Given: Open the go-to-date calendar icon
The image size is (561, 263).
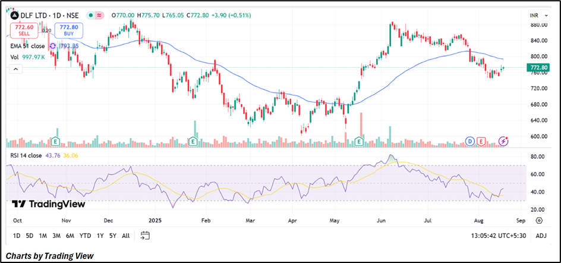Looking at the screenshot, I should pos(145,236).
